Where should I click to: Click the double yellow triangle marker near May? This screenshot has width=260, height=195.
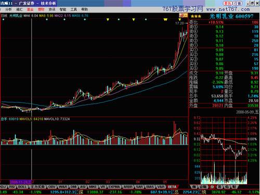tap(165, 20)
